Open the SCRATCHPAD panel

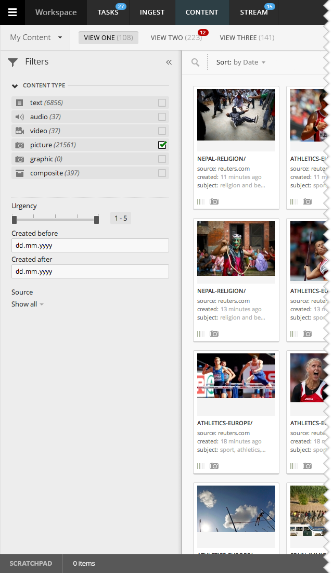[x=31, y=564]
